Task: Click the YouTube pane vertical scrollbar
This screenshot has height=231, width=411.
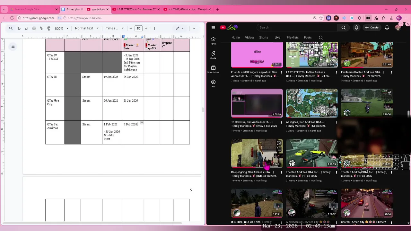Action: click(409, 114)
